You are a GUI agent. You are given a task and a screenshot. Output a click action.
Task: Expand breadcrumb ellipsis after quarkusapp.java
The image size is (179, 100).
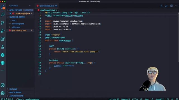[x=58, y=10]
